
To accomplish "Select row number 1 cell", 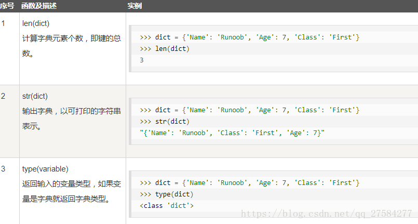I will tap(3, 23).
